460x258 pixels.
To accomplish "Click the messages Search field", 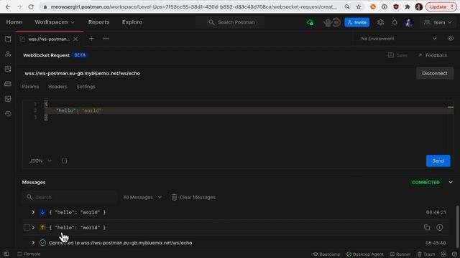I will (70, 197).
